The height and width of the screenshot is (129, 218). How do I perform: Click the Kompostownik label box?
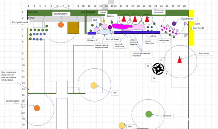(x=20, y=22)
